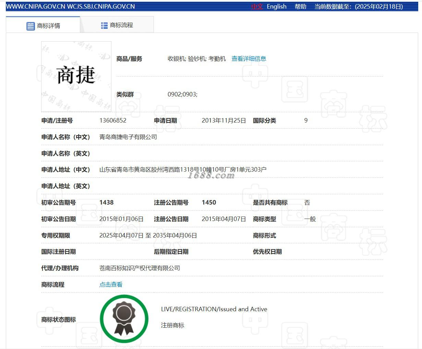
Task: Select registration announcement number 1450
Action: point(209,202)
